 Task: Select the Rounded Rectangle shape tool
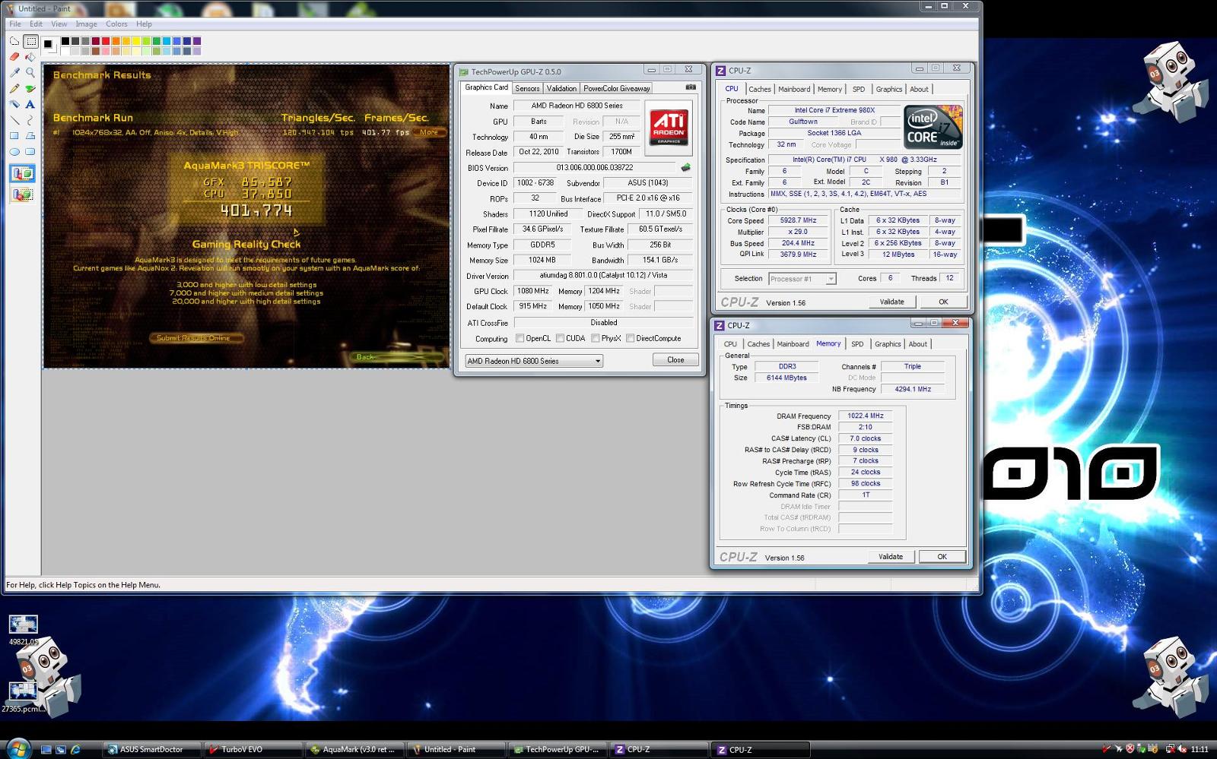[30, 151]
